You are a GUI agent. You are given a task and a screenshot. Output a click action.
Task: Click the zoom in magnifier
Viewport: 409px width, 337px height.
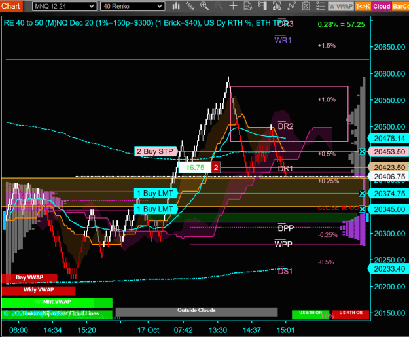204,6
